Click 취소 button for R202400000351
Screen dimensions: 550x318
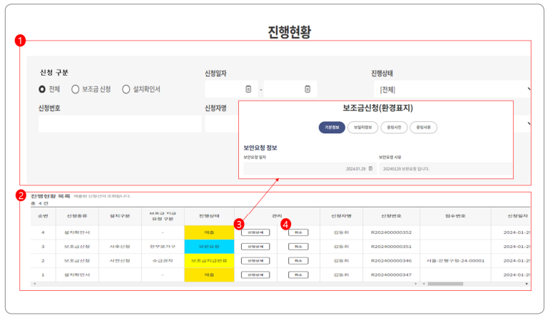[x=298, y=247]
